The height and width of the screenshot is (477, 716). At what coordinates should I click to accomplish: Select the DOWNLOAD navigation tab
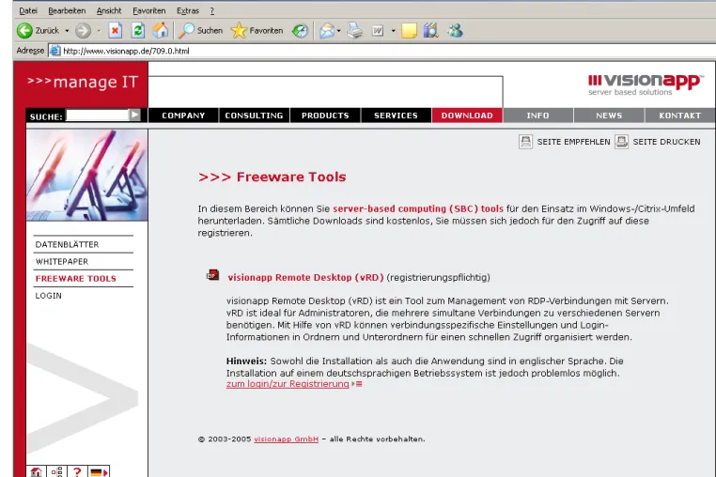coord(467,115)
